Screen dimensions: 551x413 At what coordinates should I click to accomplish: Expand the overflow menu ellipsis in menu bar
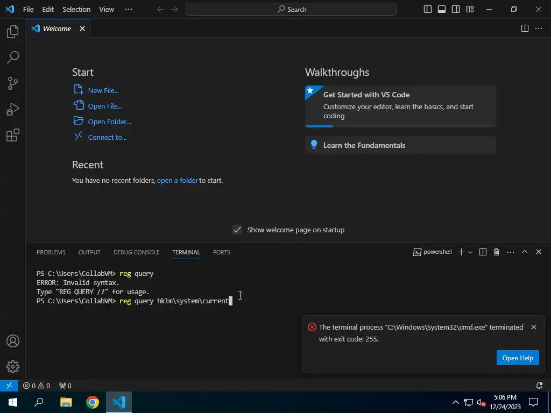coord(129,10)
